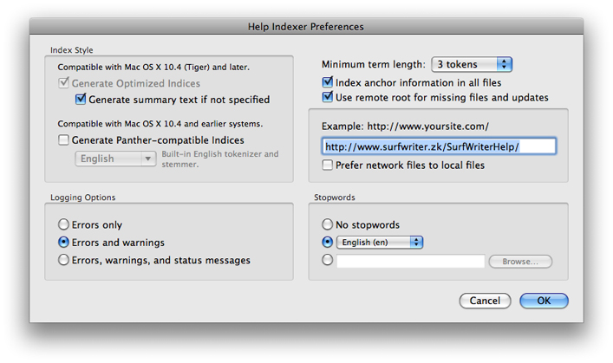Toggle Generate Optimized Indices checkbox

(63, 83)
